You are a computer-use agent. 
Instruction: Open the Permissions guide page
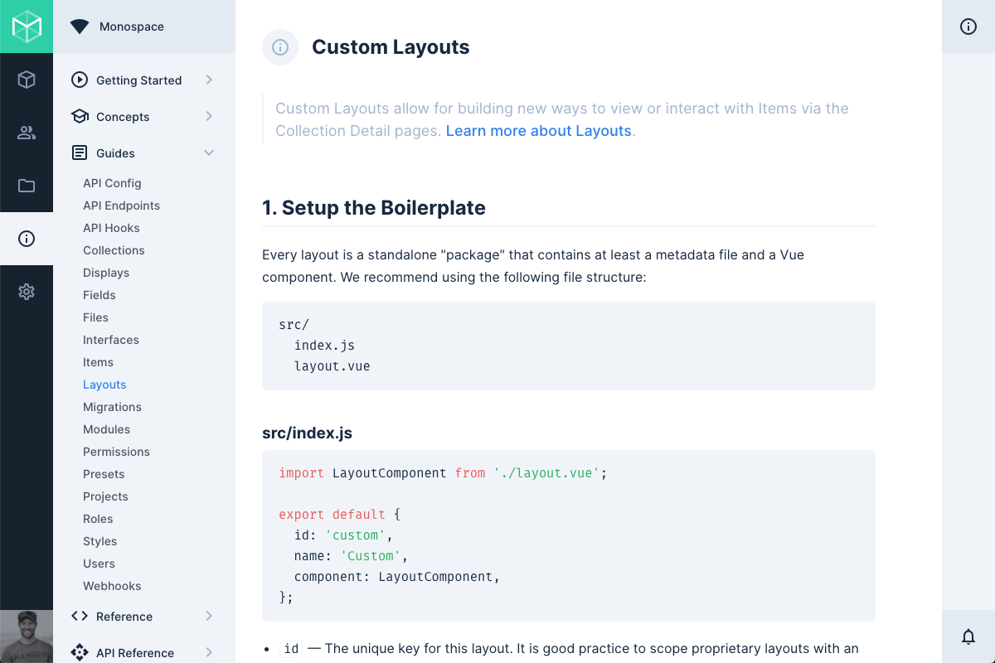pos(116,452)
